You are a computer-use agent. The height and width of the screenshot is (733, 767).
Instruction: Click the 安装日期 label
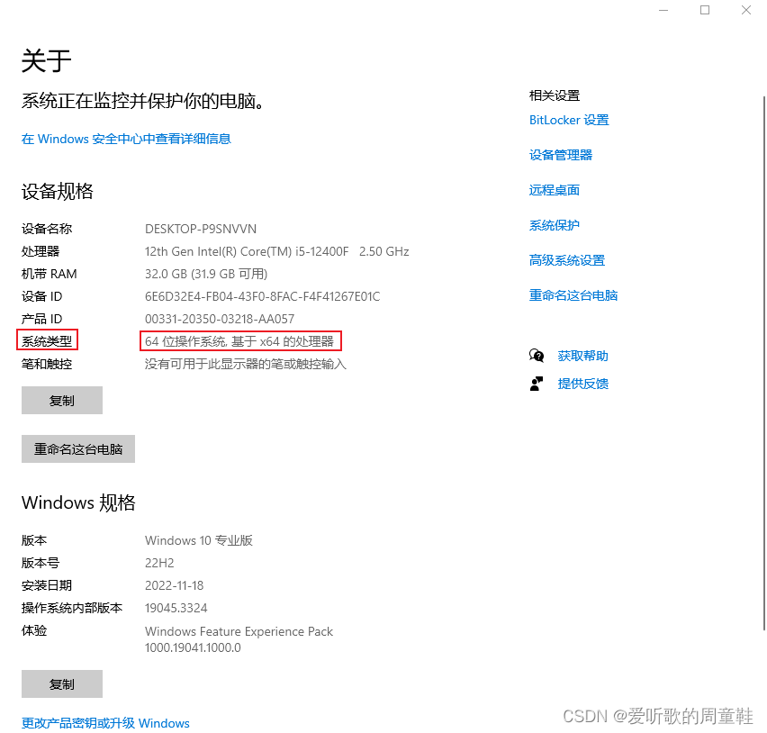tap(47, 585)
